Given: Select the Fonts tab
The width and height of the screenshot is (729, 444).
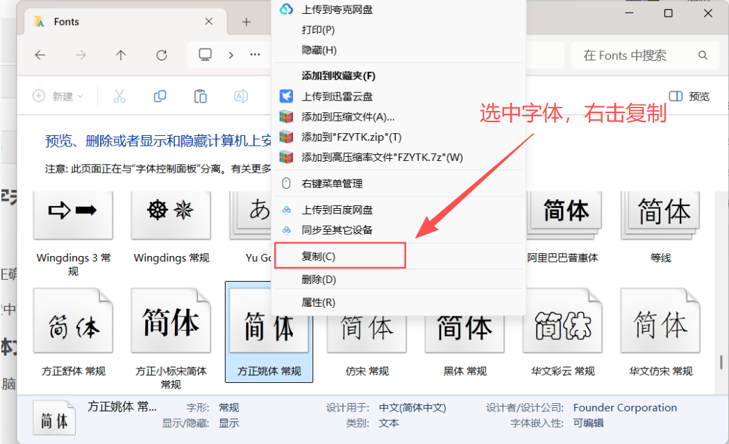Looking at the screenshot, I should click(x=124, y=22).
